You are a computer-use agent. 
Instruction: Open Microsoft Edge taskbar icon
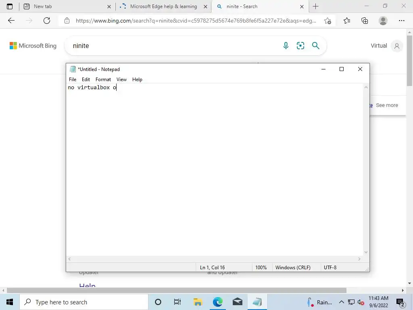217,302
